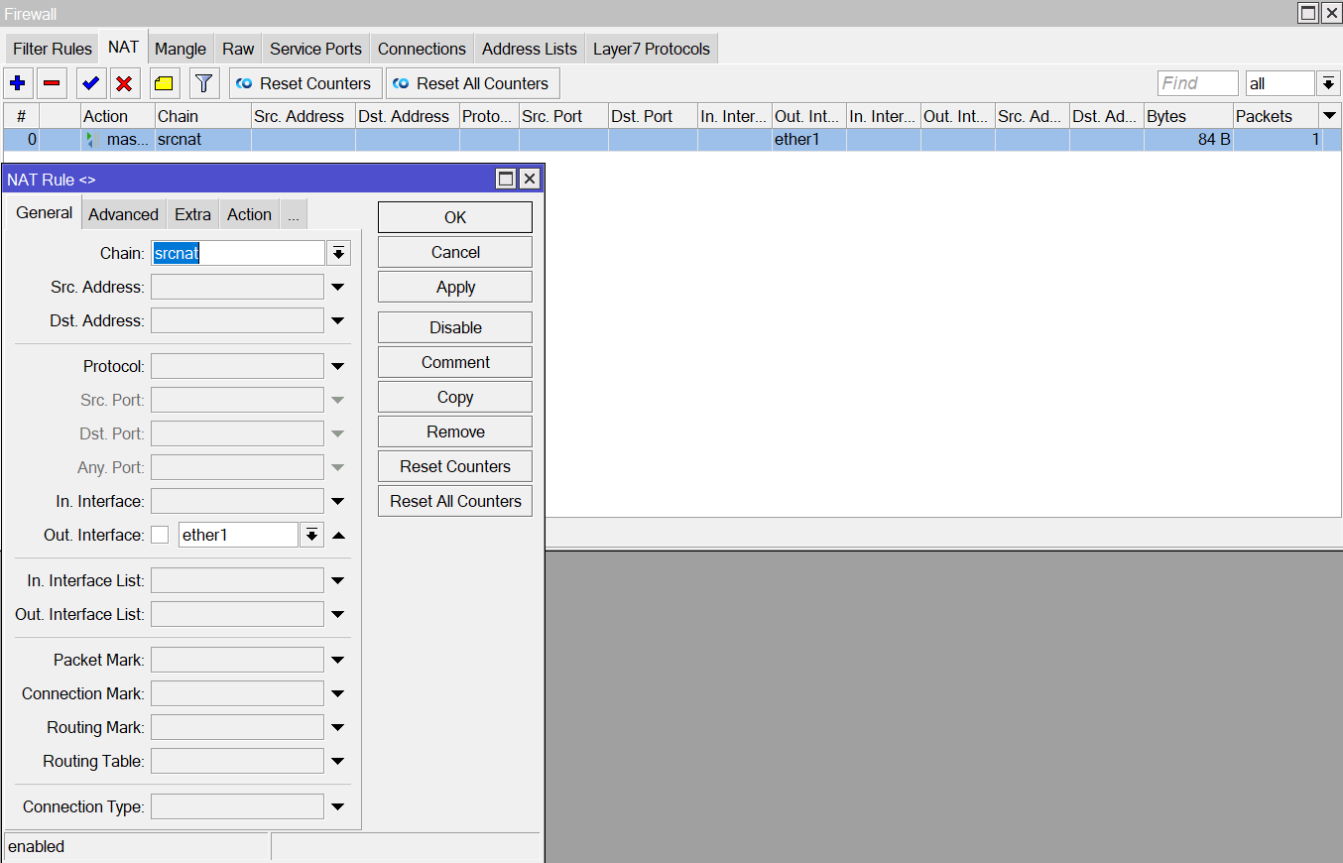Toggle the negate checkbox beside Out. Interface
Viewport: 1343px width, 863px height.
point(159,535)
